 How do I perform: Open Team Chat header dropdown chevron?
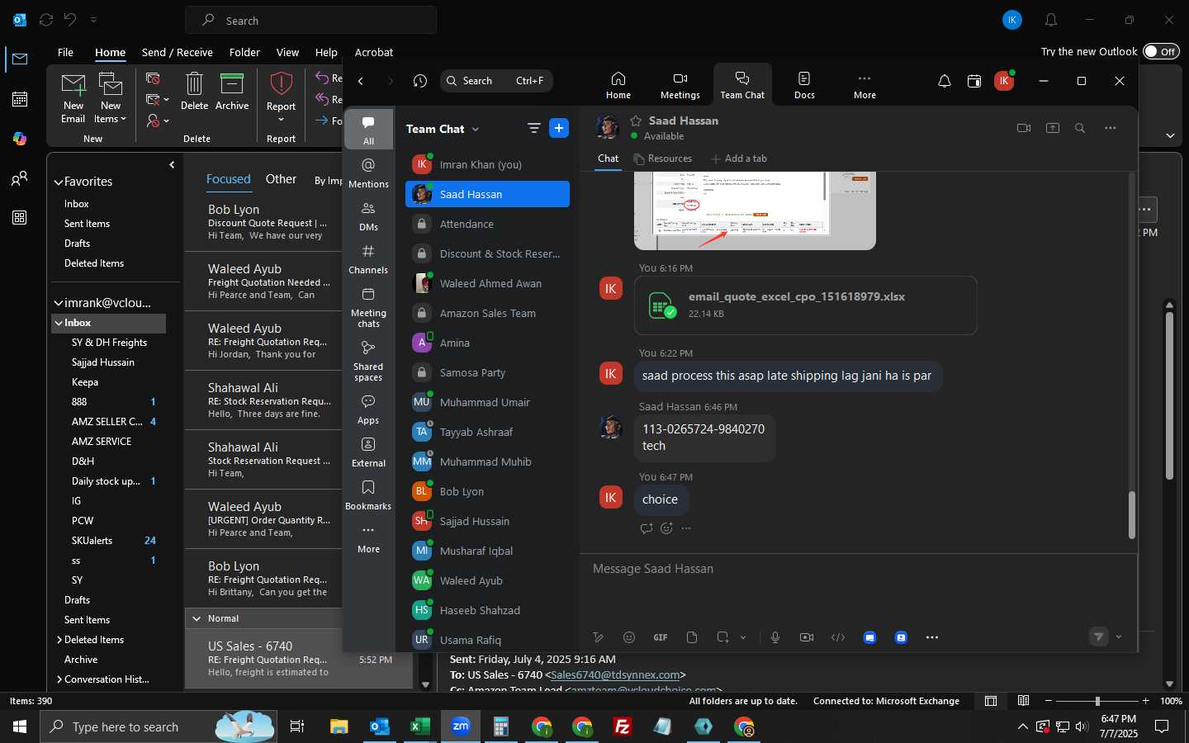tap(476, 130)
